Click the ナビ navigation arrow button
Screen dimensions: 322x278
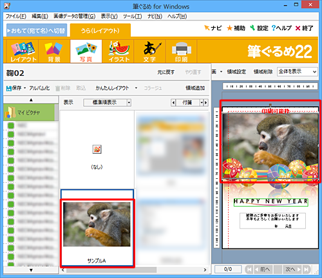(213, 28)
